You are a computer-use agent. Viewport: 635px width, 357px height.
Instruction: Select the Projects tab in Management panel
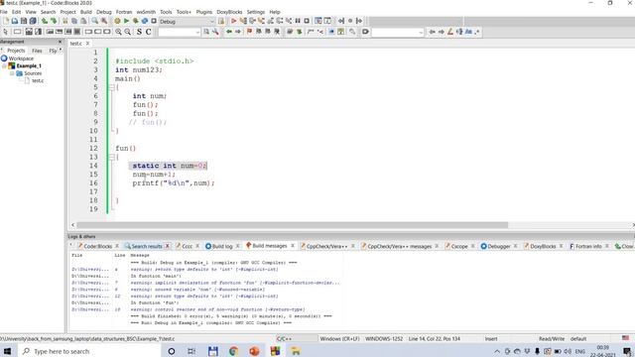pyautogui.click(x=16, y=51)
